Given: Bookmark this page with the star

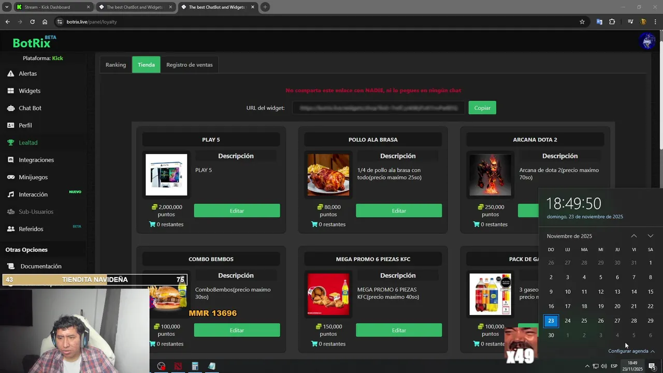Looking at the screenshot, I should point(582,22).
